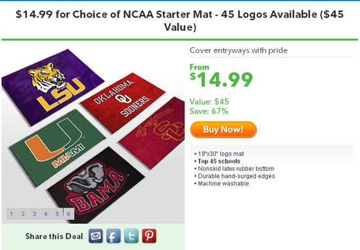Click the green $14.99 price

click(x=221, y=79)
